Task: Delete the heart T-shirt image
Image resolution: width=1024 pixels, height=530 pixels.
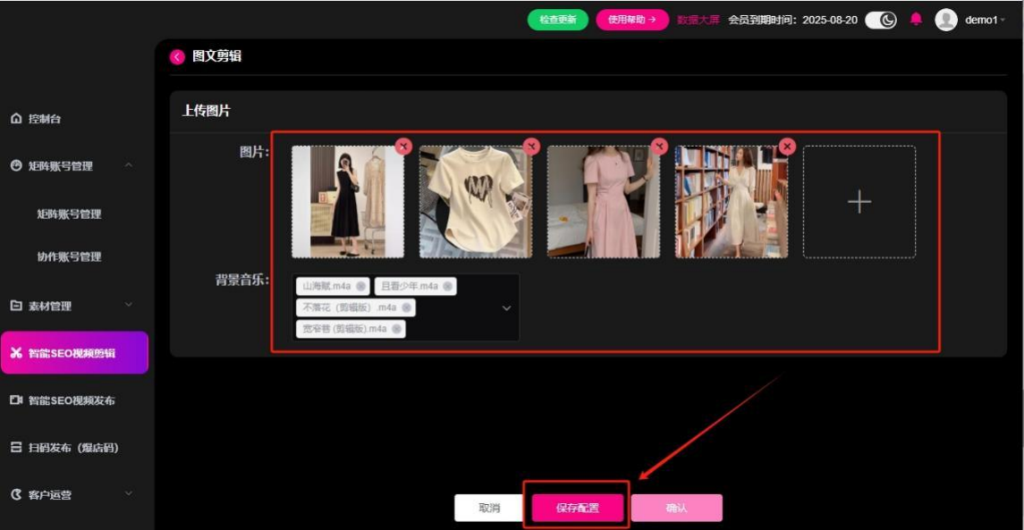Action: (x=531, y=147)
